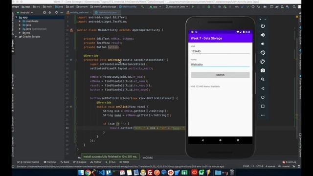Click the hammer Make Project icon
The height and width of the screenshot is (176, 313).
click(x=142, y=7)
